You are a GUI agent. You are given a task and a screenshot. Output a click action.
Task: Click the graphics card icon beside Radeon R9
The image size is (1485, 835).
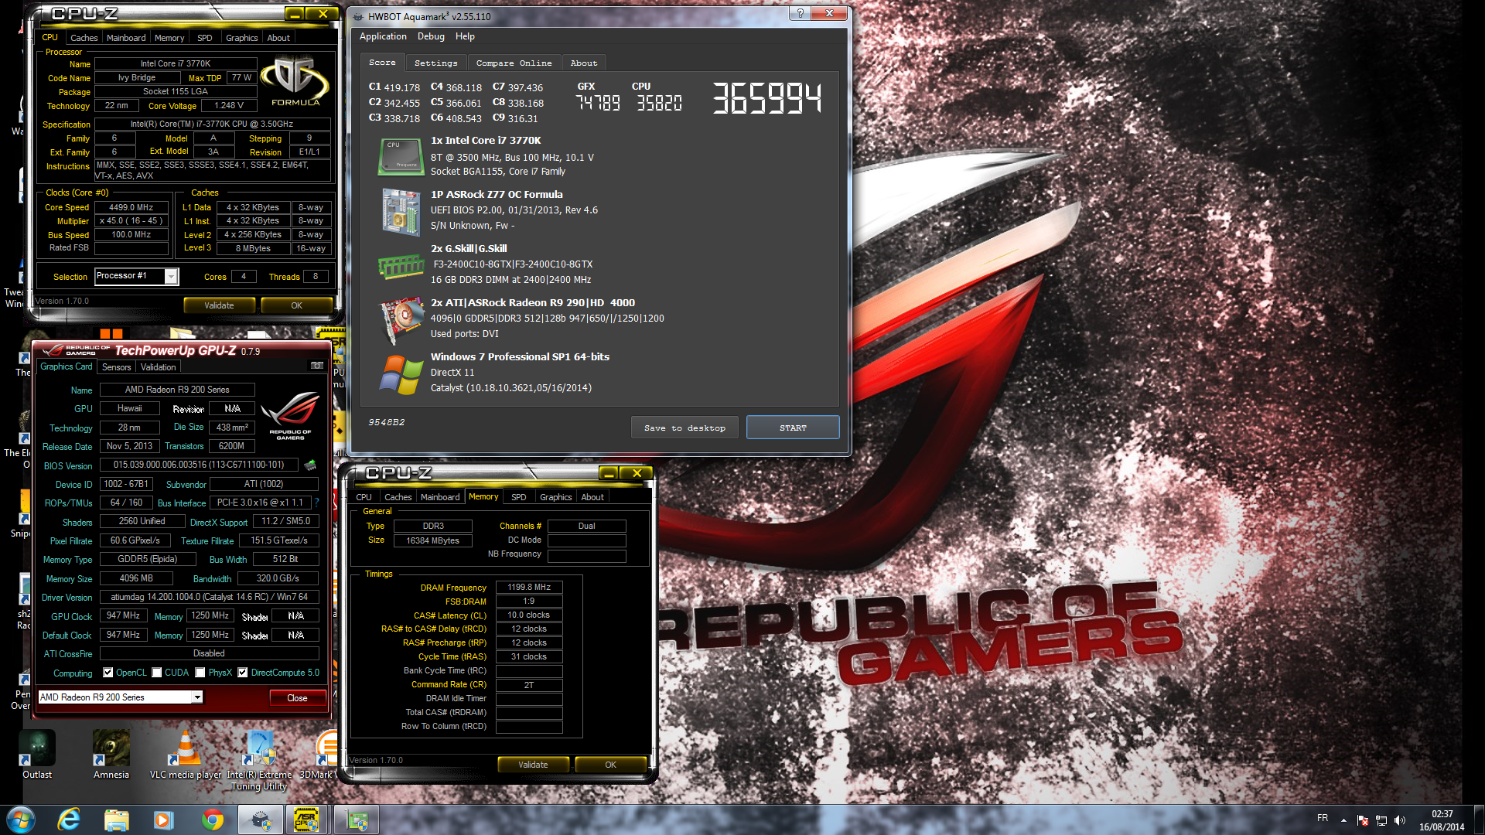[x=401, y=321]
